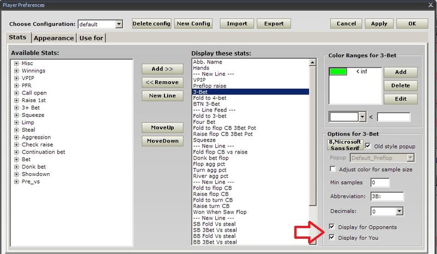
Task: Uncheck Display for You
Action: (x=332, y=237)
